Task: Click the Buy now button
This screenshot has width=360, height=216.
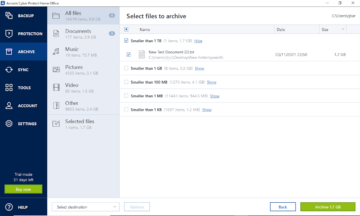Action: 23,189
